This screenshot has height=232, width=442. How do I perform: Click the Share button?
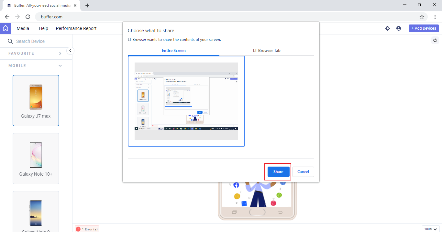[278, 172]
